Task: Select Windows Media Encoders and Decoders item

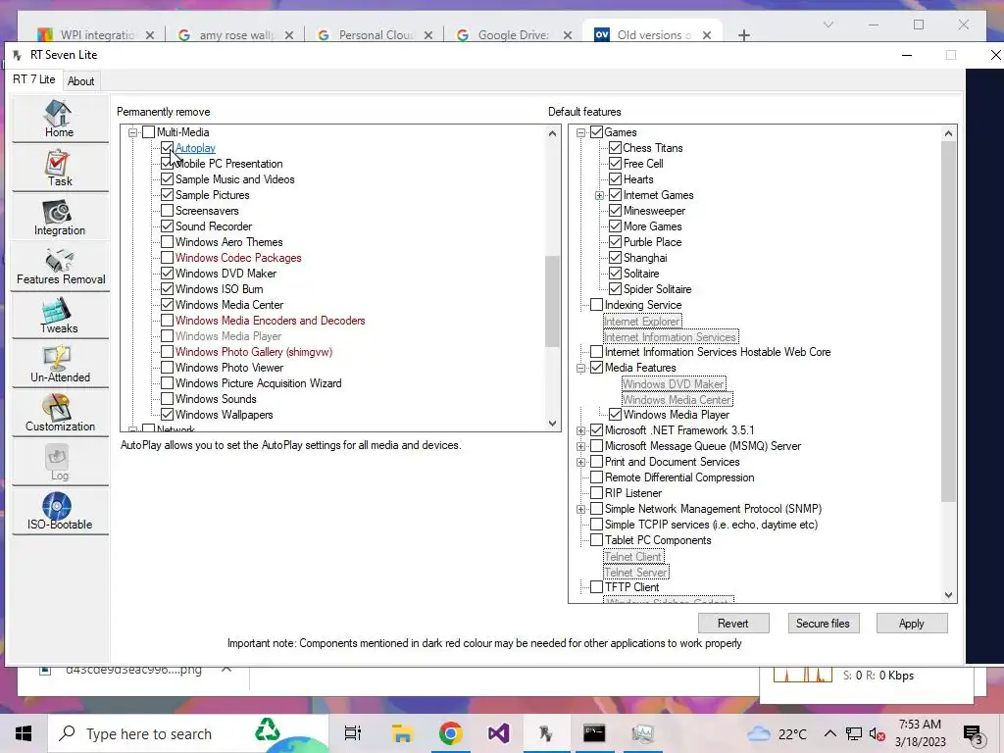Action: tap(271, 321)
